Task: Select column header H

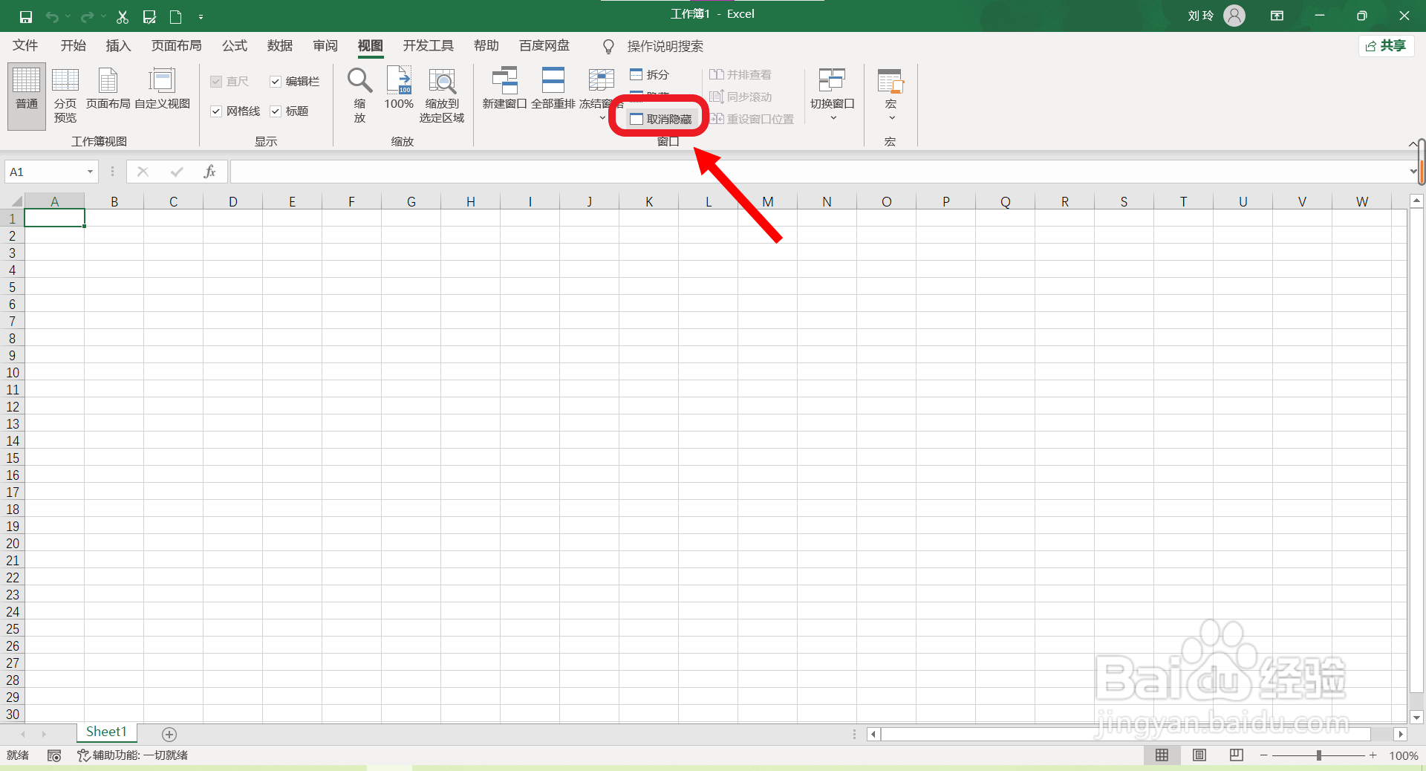Action: click(x=470, y=201)
